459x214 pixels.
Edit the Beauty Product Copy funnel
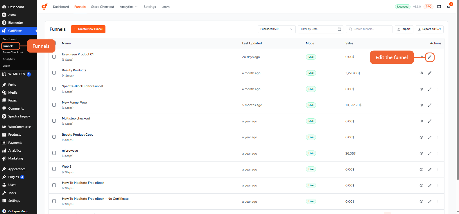click(430, 137)
